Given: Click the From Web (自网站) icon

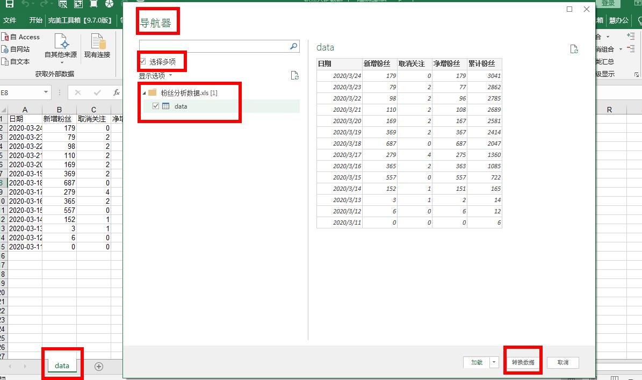Looking at the screenshot, I should pos(5,49).
